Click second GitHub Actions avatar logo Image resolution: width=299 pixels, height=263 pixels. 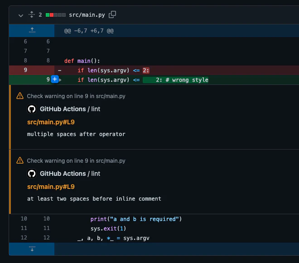click(x=32, y=174)
